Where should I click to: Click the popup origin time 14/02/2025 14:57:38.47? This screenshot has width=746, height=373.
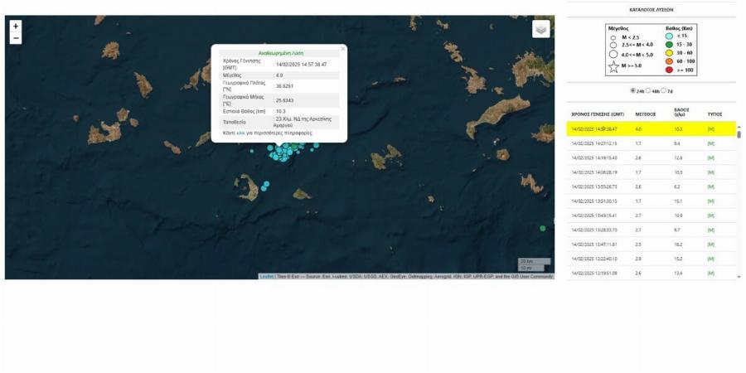point(302,64)
